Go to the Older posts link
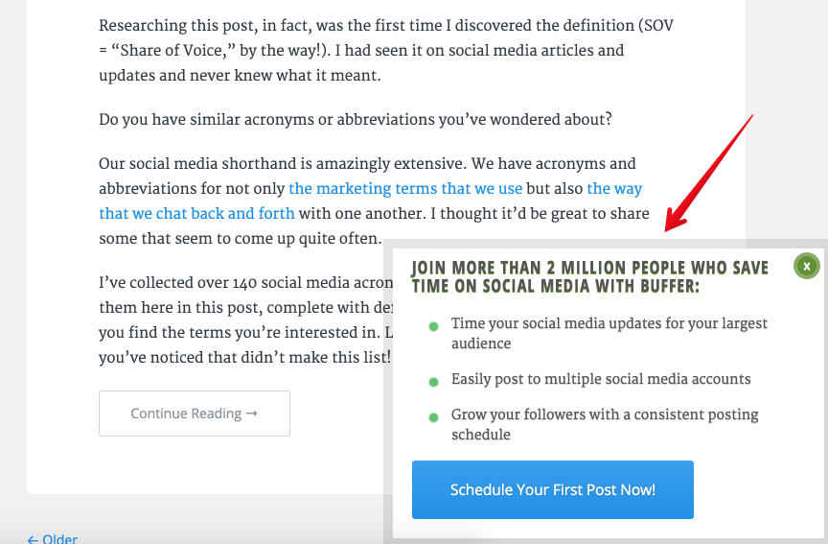This screenshot has width=828, height=544. tap(53, 538)
